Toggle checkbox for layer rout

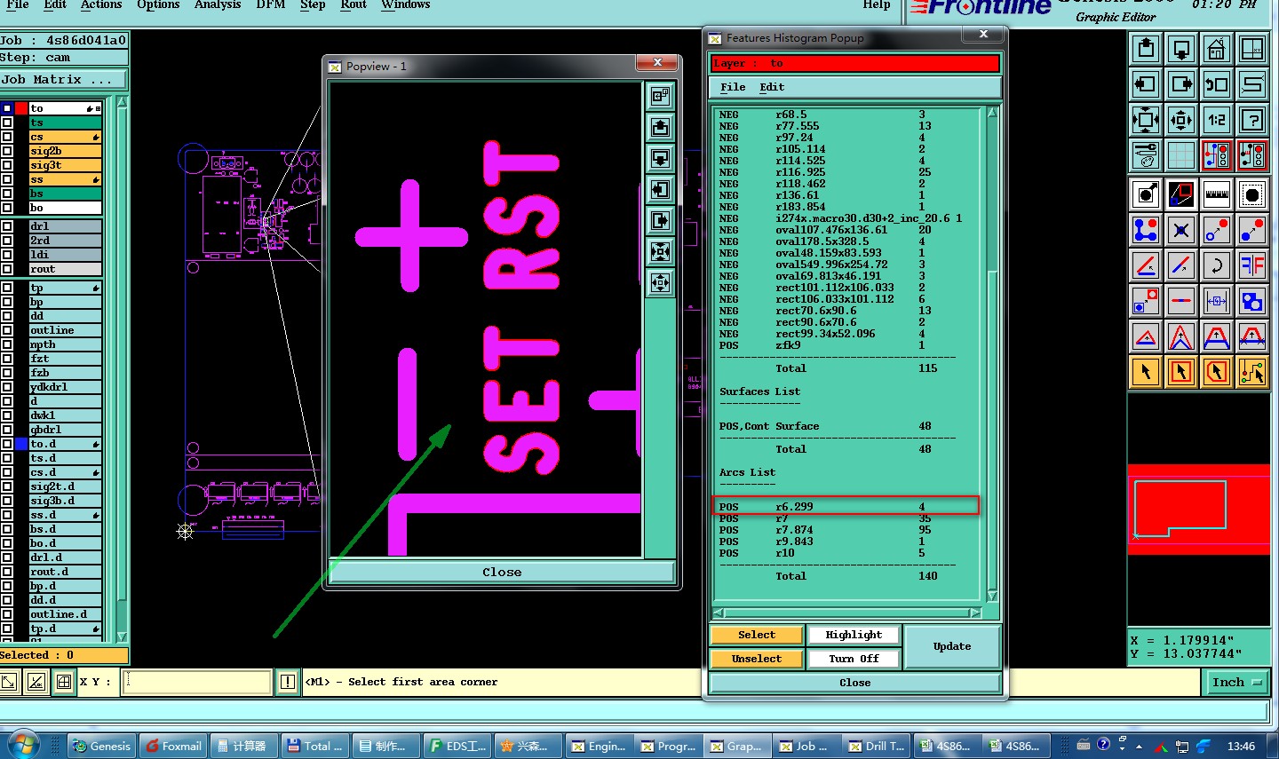coord(7,269)
